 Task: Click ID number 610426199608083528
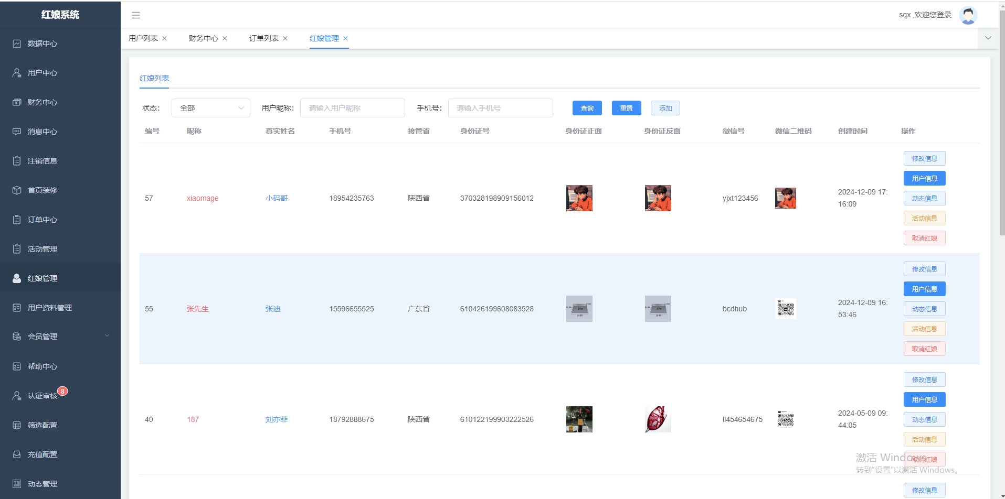[497, 309]
